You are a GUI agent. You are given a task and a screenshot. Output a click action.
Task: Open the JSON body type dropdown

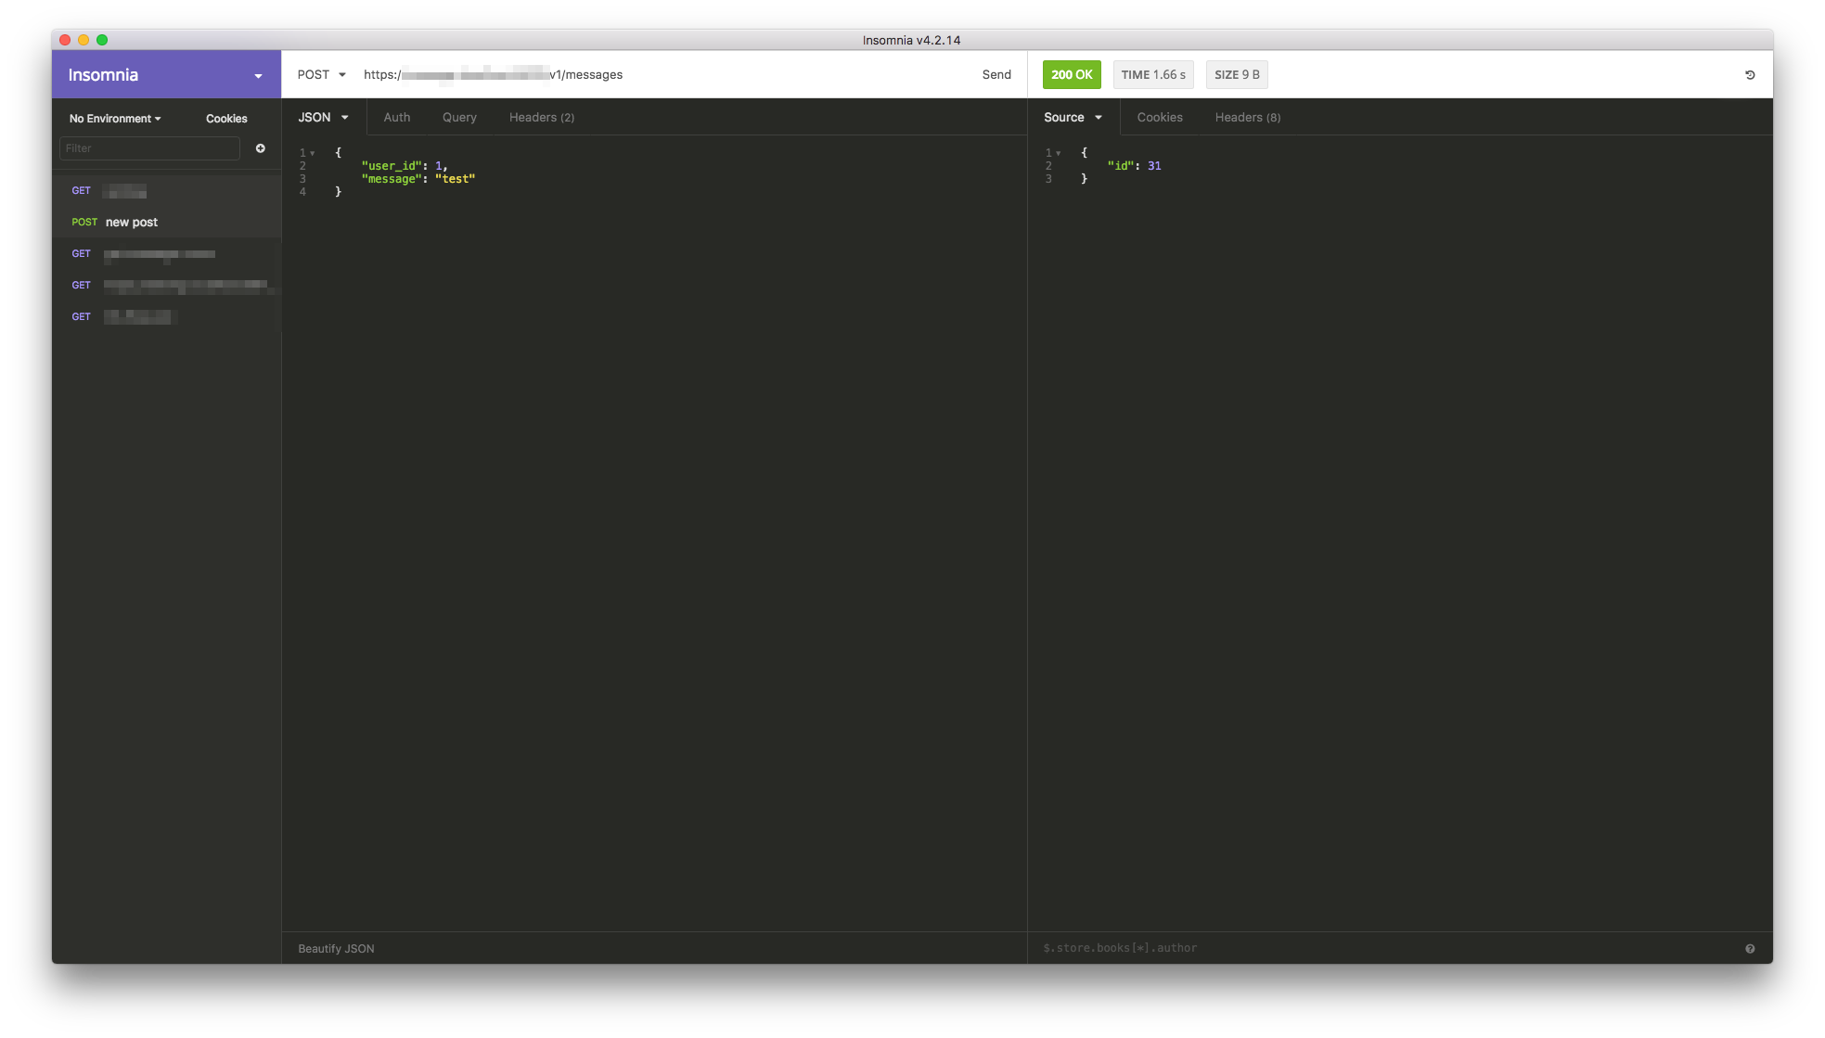323,117
